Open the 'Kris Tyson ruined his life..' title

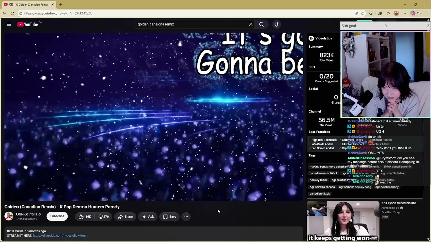399,203
